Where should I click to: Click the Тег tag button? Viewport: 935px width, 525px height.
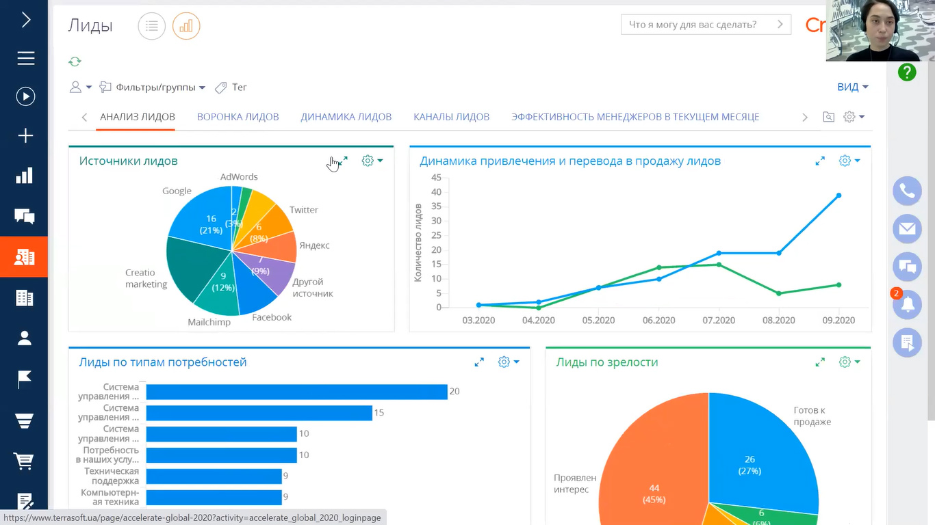[231, 87]
